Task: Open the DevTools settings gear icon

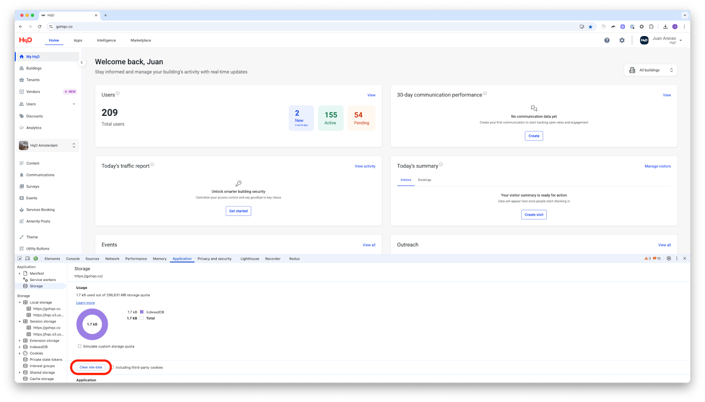Action: point(668,259)
